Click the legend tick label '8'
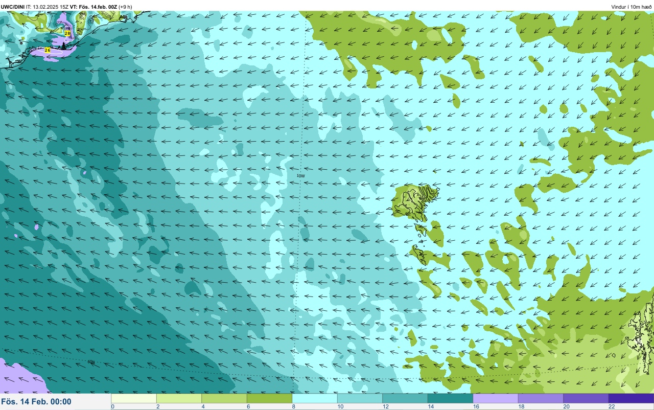Viewport: 654px width, 410px height. click(x=293, y=406)
